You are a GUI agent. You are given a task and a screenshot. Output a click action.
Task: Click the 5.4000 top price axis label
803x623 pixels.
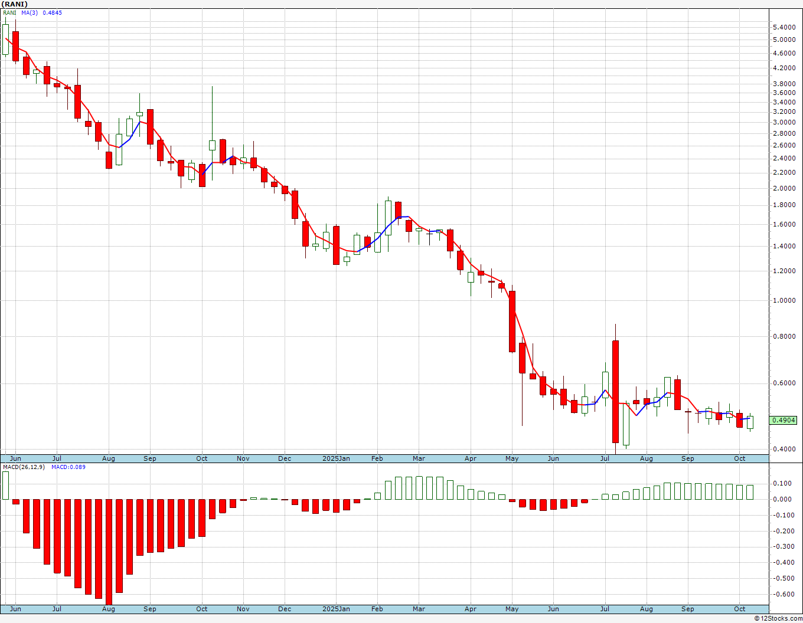(784, 27)
